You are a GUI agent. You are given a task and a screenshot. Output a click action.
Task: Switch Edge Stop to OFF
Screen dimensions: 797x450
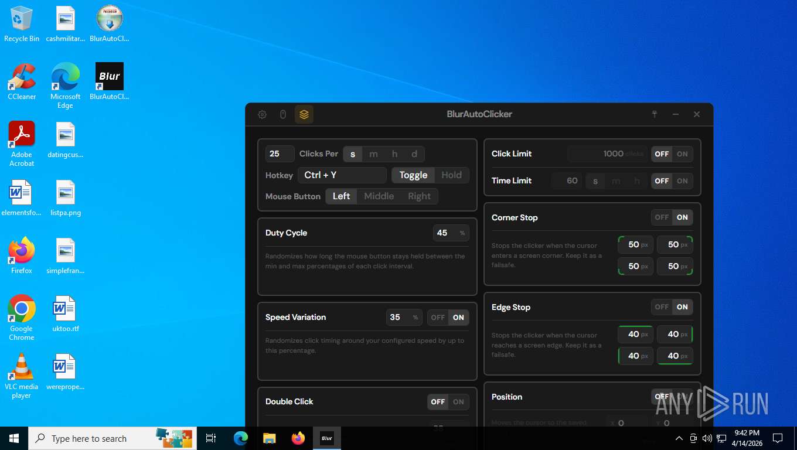coord(662,307)
